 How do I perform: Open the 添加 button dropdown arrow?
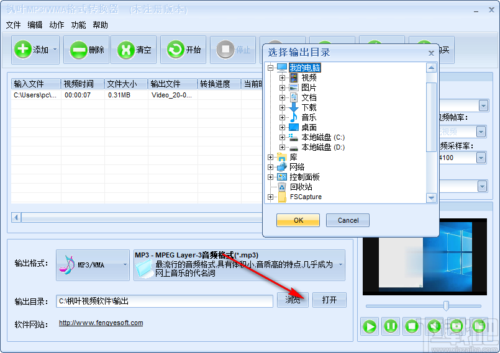tap(55, 50)
